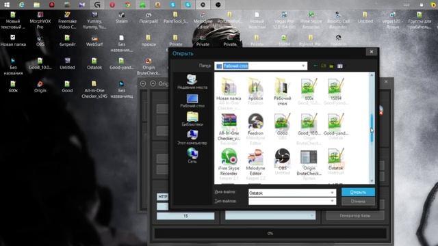Open Этот компьютер in the places sidebar
Image resolution: width=438 pixels, height=246 pixels.
[x=192, y=137]
